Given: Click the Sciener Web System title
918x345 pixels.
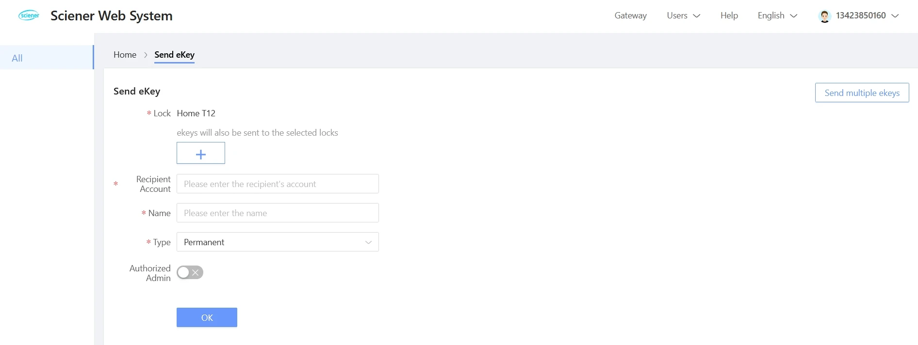Looking at the screenshot, I should click(x=111, y=16).
